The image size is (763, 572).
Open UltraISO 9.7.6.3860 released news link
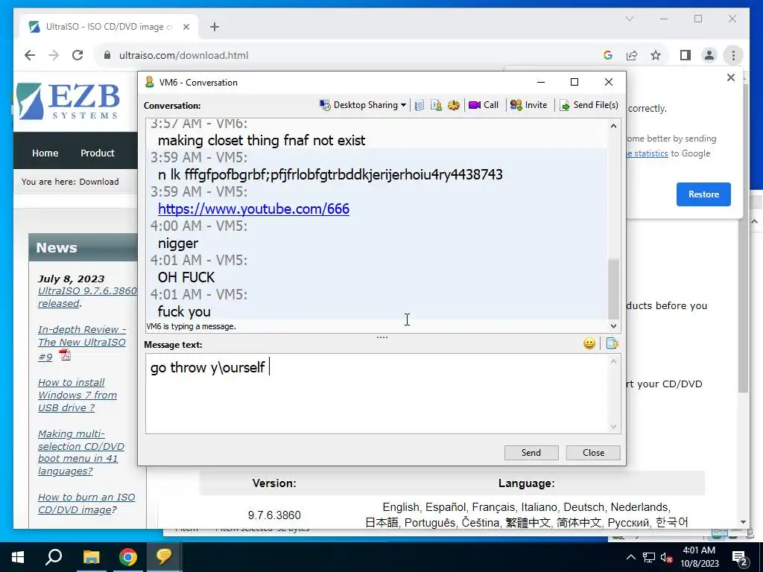[x=87, y=297]
